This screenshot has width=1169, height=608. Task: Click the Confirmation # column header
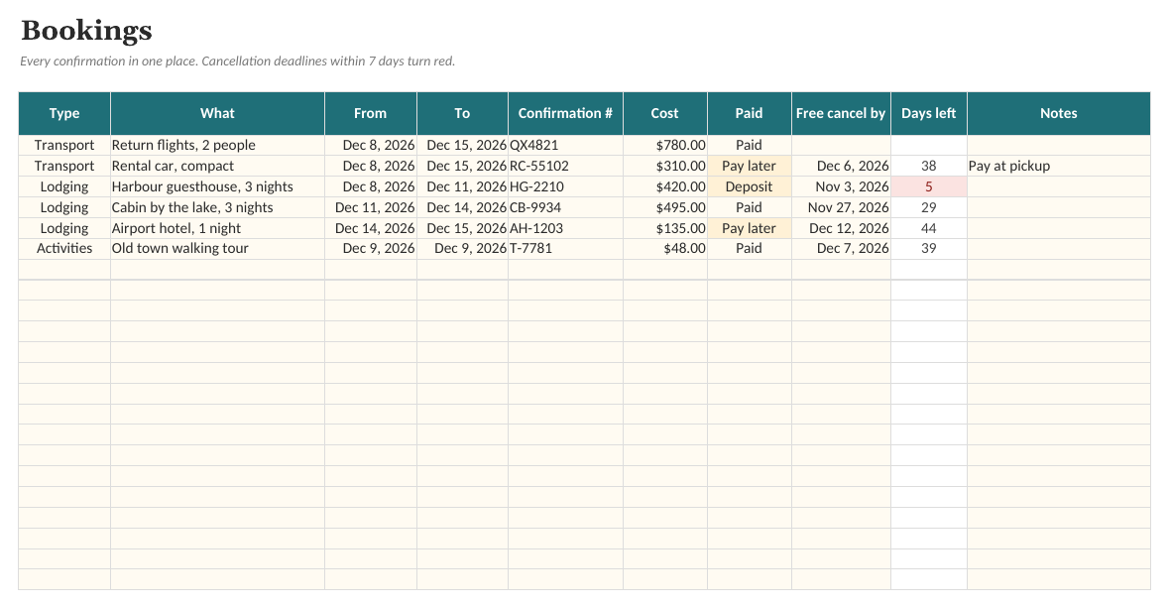565,113
